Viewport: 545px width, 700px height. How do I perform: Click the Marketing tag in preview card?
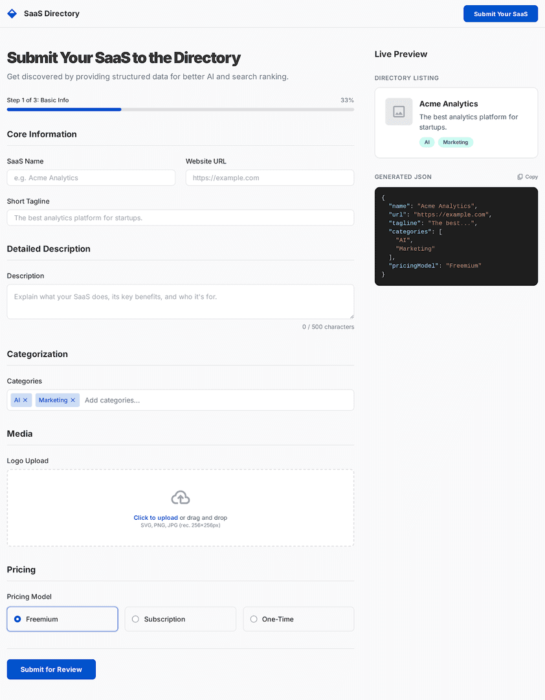click(x=456, y=142)
